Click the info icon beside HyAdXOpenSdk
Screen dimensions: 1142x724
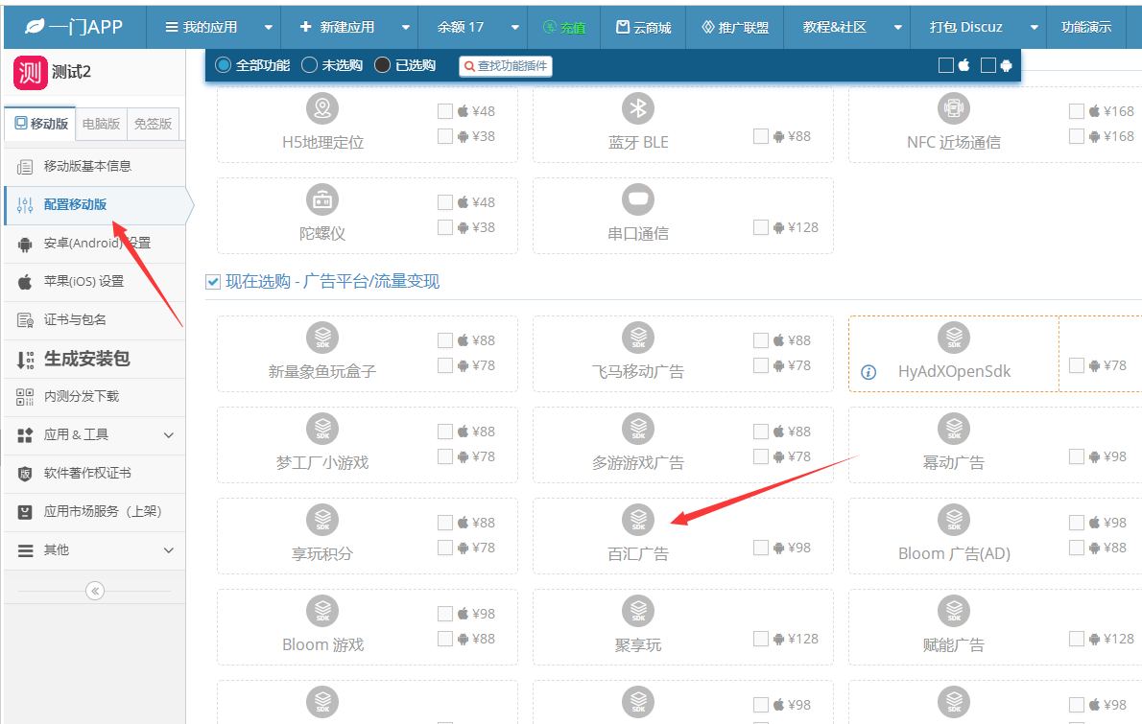868,373
